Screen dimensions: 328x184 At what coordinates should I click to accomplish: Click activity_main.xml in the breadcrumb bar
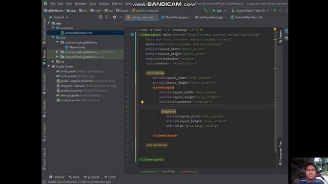[145, 10]
